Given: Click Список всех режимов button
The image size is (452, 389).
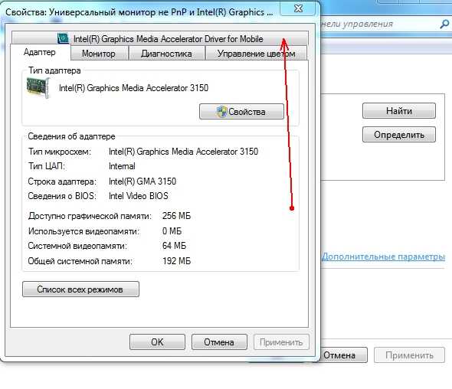Looking at the screenshot, I should 80,289.
